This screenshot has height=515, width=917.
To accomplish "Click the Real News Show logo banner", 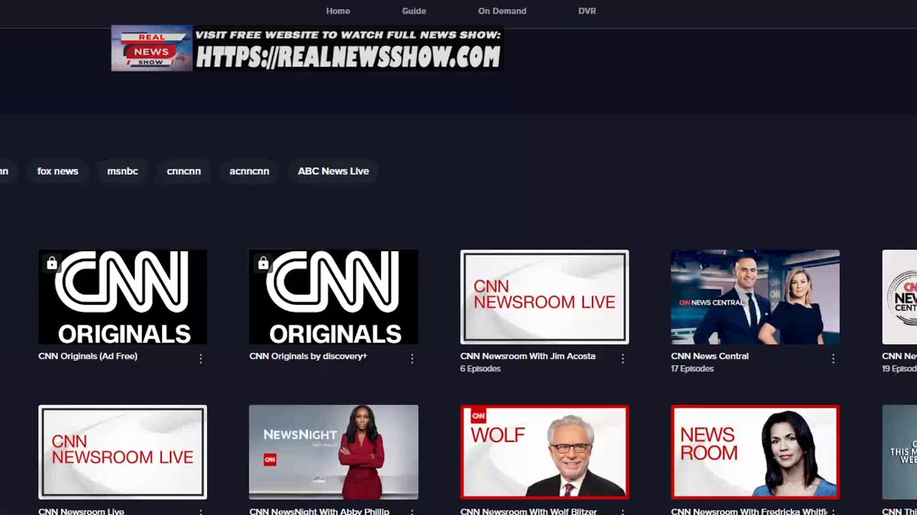I will [x=307, y=49].
